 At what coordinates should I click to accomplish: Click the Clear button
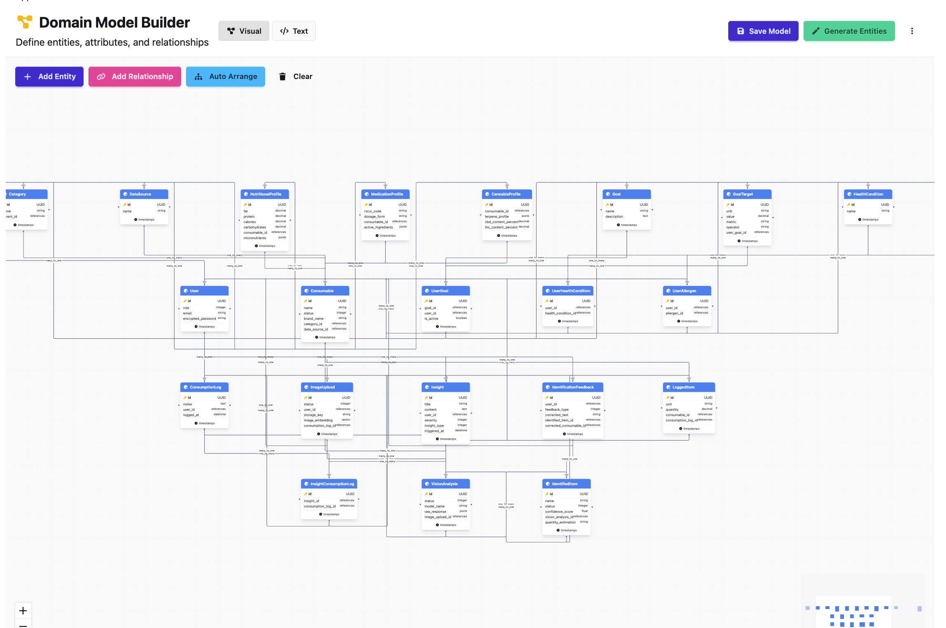(303, 76)
